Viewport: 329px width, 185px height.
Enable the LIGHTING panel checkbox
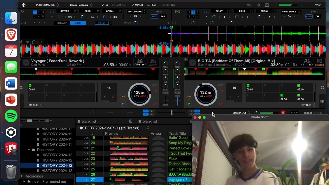(161, 5)
